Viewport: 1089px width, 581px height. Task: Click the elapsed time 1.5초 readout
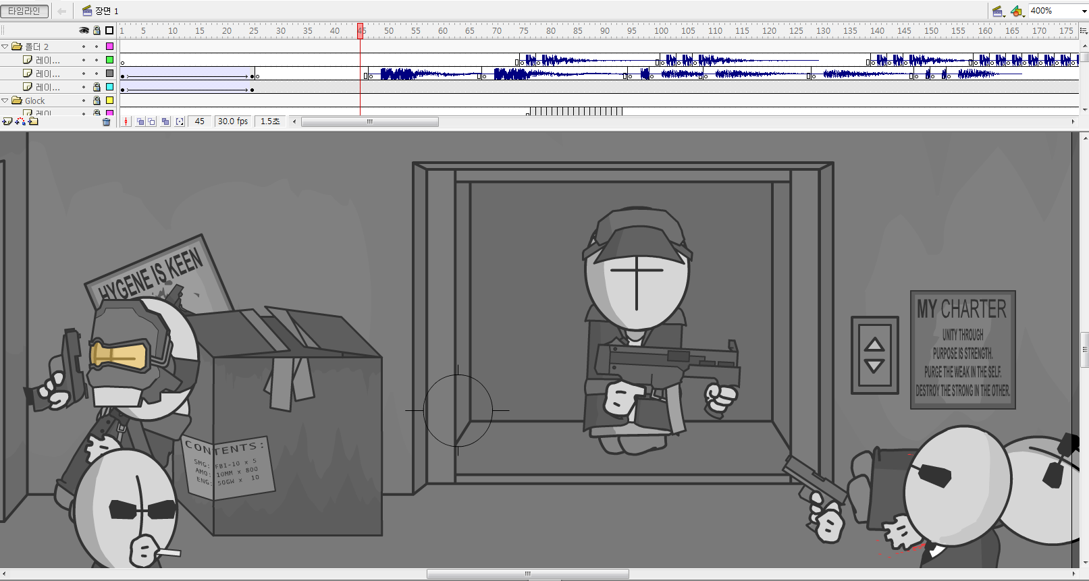coord(271,121)
